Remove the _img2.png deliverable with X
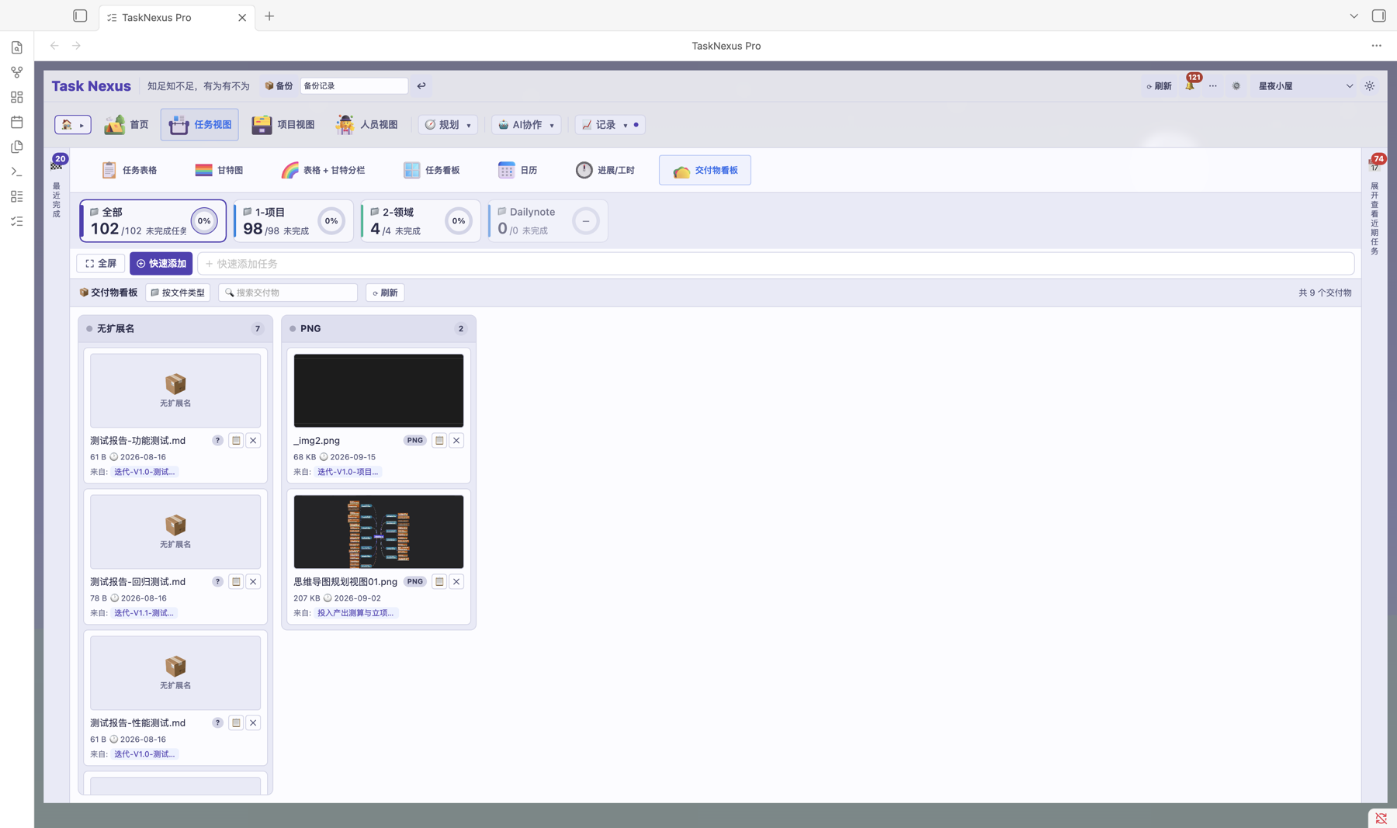1397x828 pixels. click(x=456, y=440)
